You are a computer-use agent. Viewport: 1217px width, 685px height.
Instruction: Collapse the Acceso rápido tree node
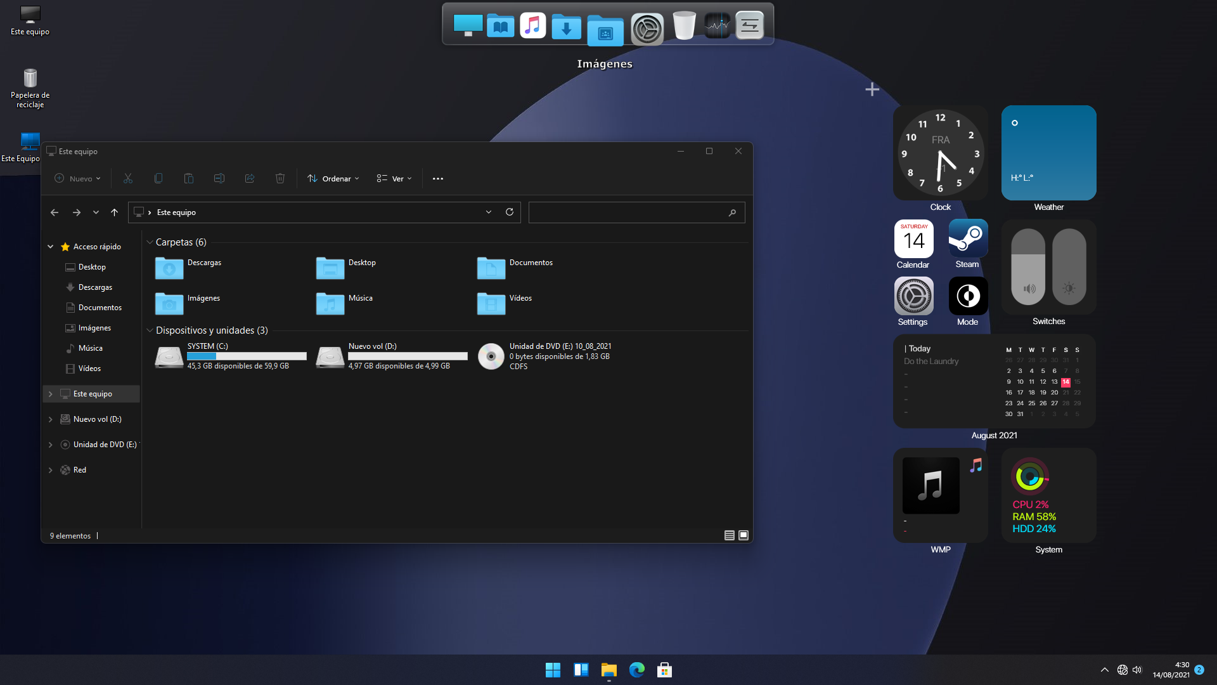click(x=51, y=247)
